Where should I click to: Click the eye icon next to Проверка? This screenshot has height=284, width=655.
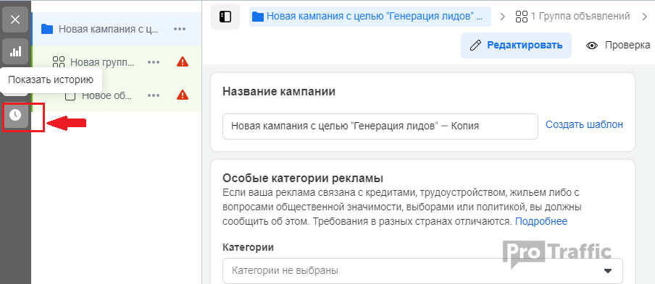(x=592, y=46)
